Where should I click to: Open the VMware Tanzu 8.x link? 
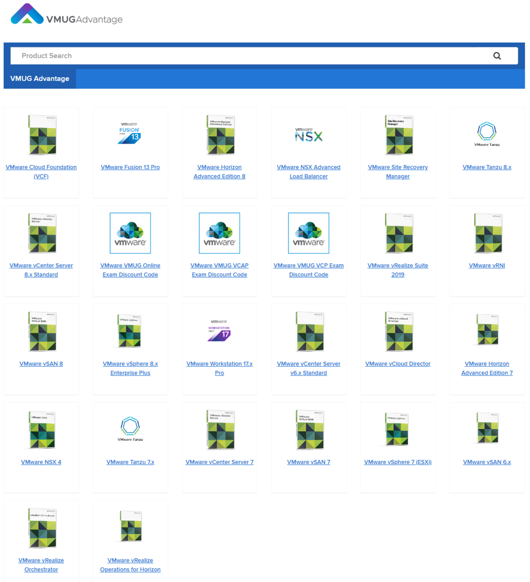[x=487, y=167]
